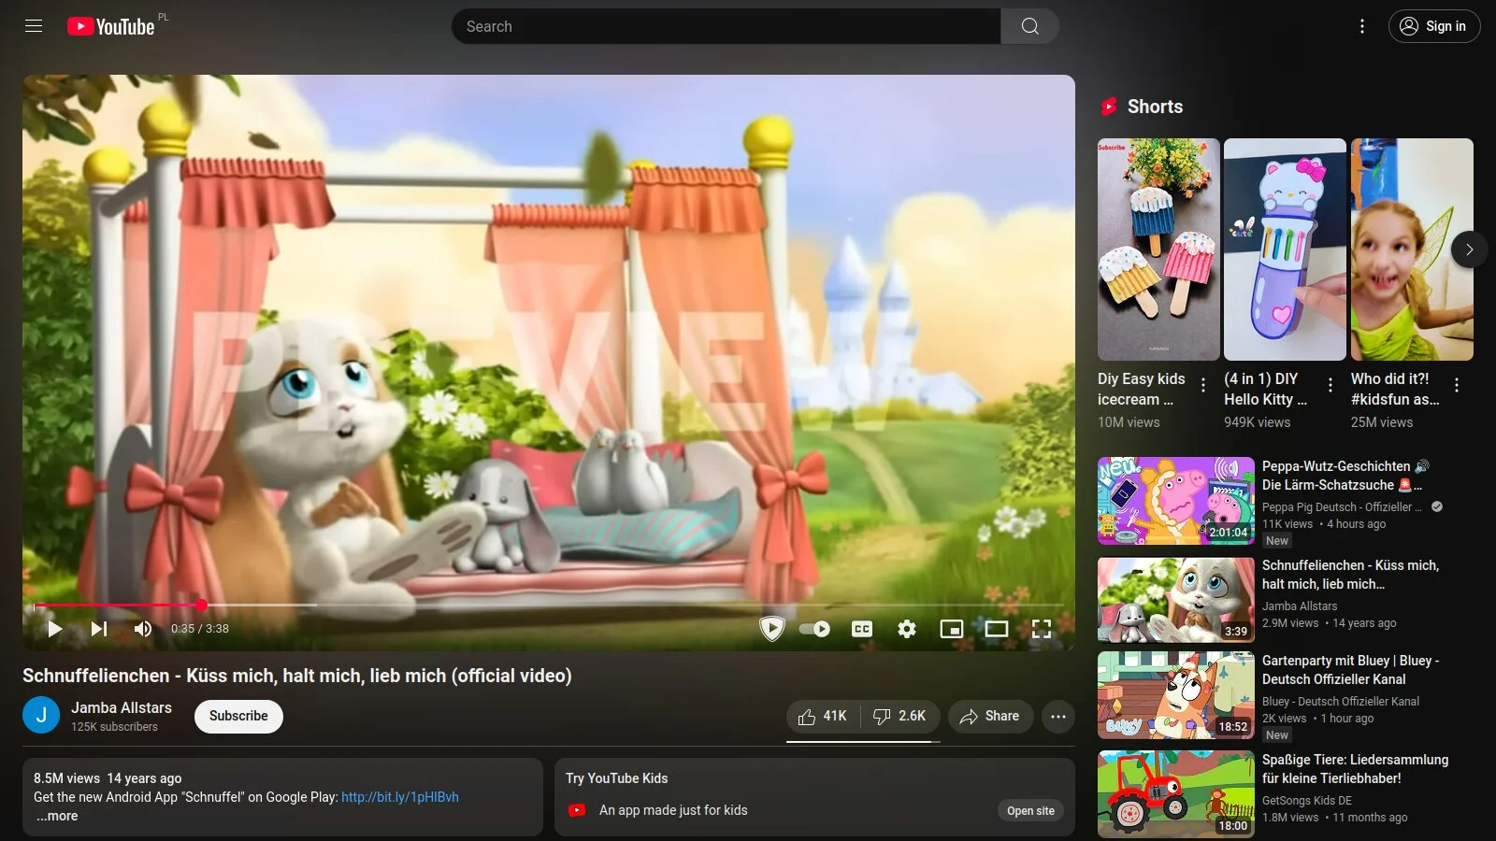Switch to theater mode view
The width and height of the screenshot is (1496, 841).
997,629
